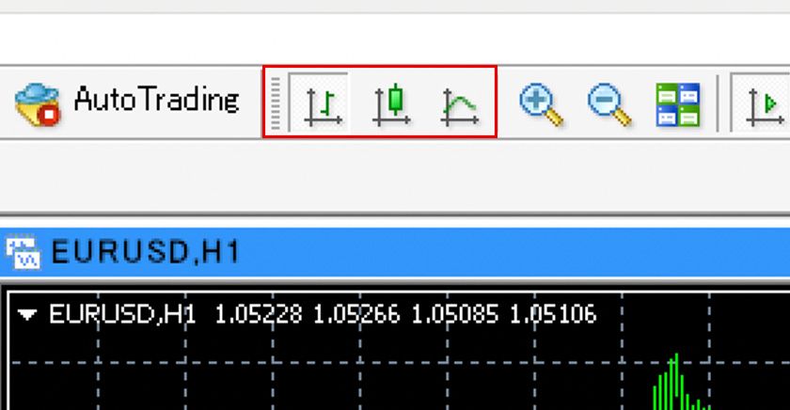Switch chart to line chart view
Viewport: 790px width, 410px height.
460,106
